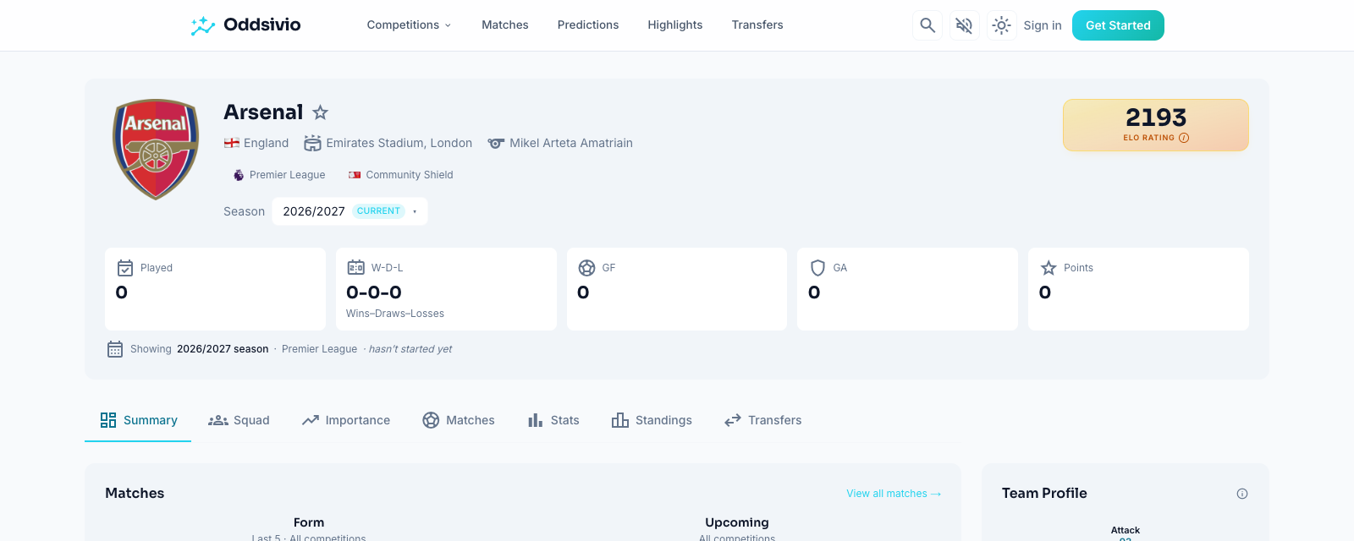
Task: Click the Premier League logo icon
Action: pos(239,175)
